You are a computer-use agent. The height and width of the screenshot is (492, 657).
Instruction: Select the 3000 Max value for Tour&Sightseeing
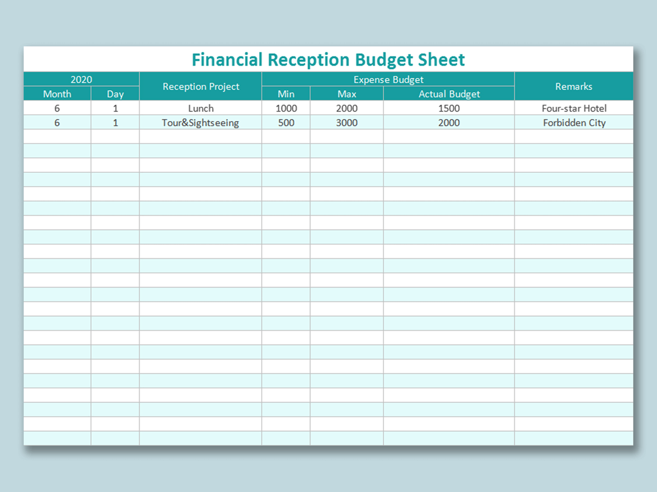[x=346, y=123]
